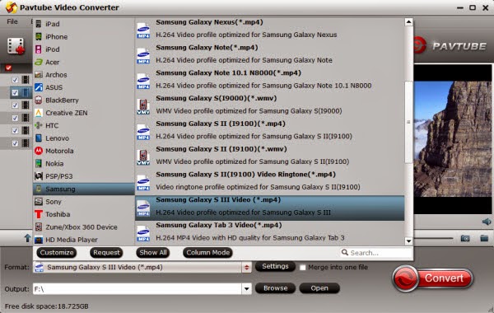
Task: Click the preview playback seek slider
Action: pos(434,238)
